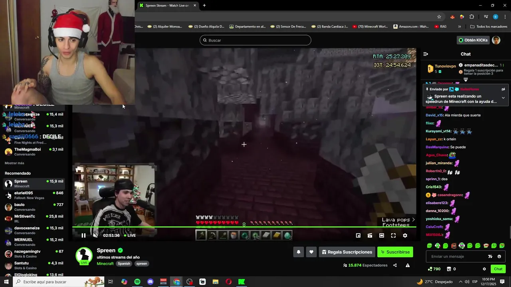Collapse chat panel with arrow icon

click(x=426, y=54)
